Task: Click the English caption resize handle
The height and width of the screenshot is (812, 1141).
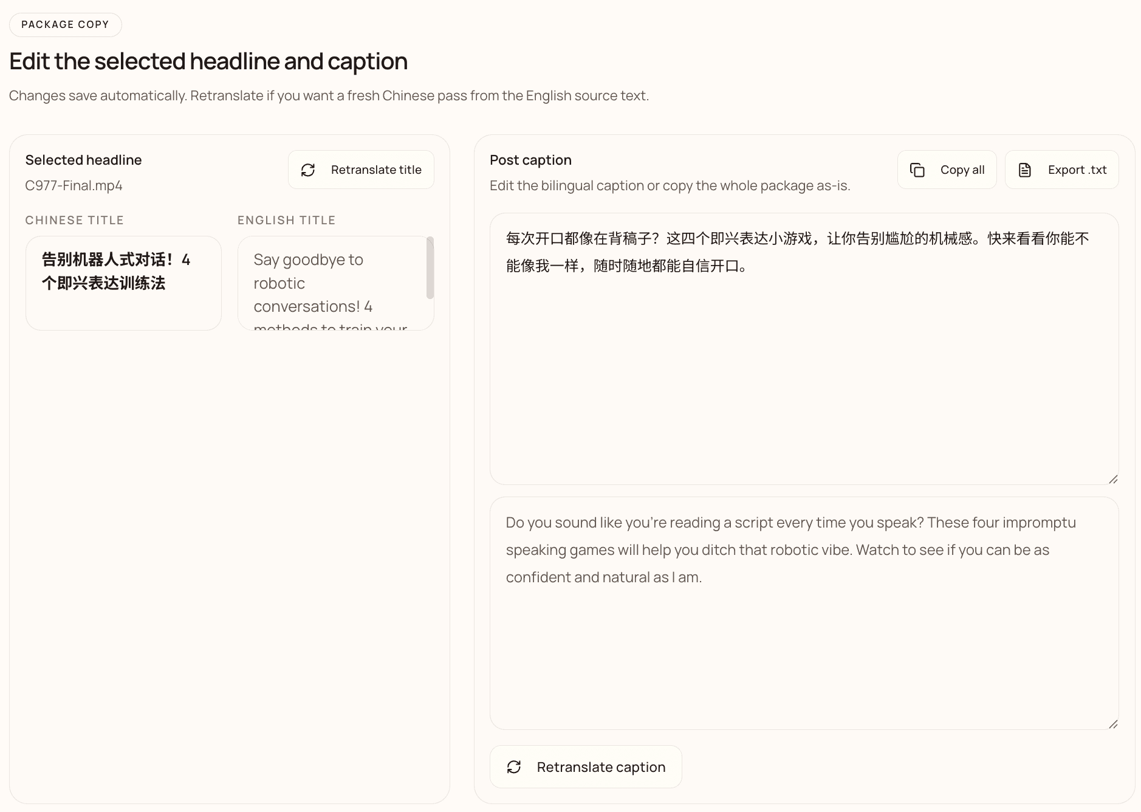Action: click(x=1113, y=724)
